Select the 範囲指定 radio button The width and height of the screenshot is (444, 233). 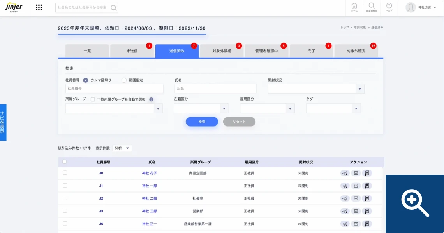tap(124, 80)
